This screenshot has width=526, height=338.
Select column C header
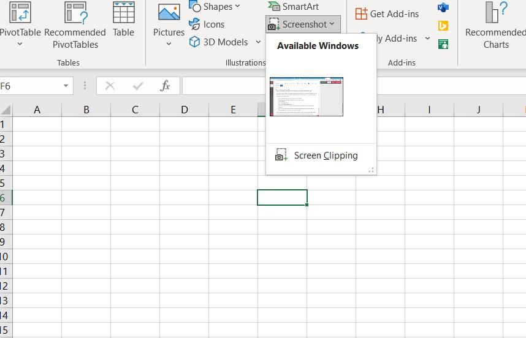(x=135, y=110)
